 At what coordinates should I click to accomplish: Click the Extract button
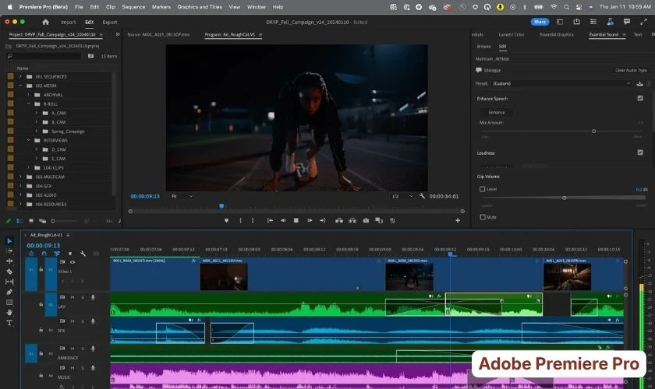coord(352,220)
